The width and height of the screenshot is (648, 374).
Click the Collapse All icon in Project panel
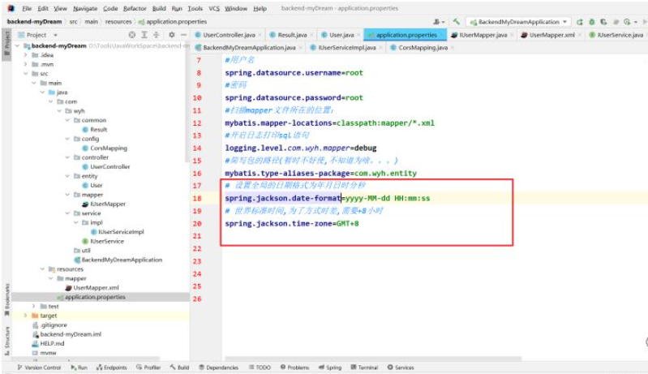coord(156,35)
